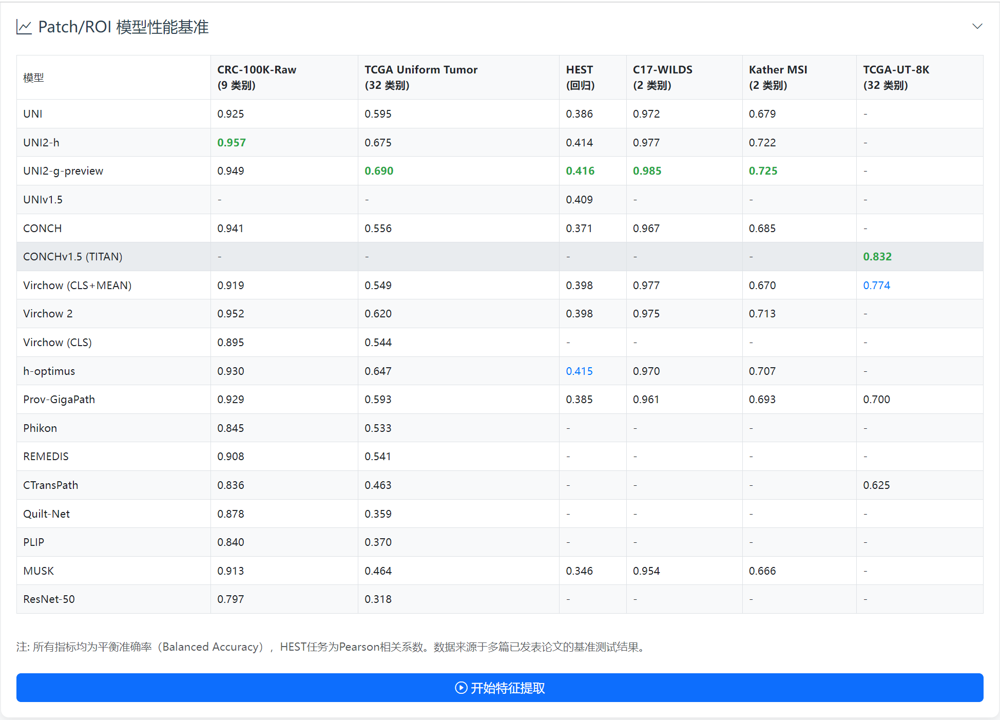The width and height of the screenshot is (1000, 720).
Task: Click the green 0.957 UNI2-h value
Action: tap(231, 143)
